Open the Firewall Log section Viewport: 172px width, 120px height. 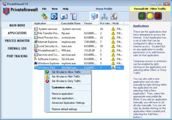17,48
